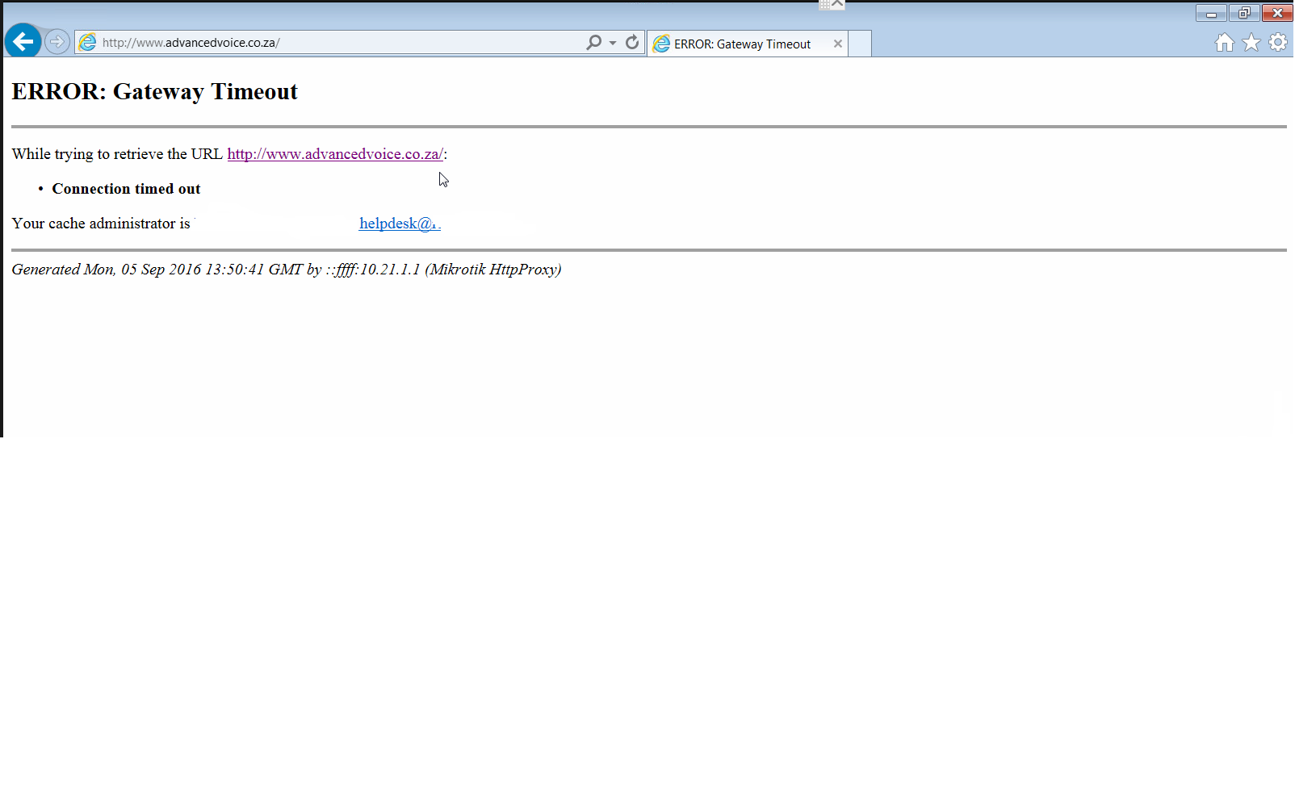
Task: Close the ERROR: Gateway Timeout tab
Action: (838, 44)
